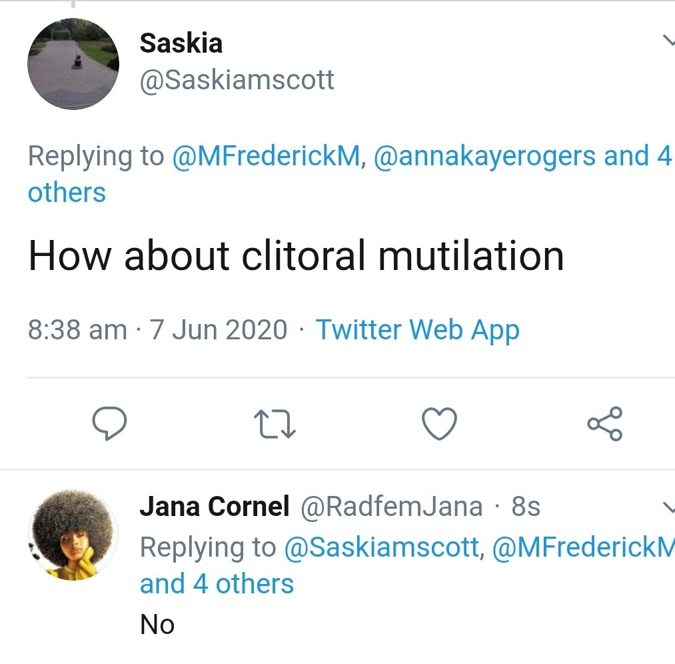This screenshot has width=675, height=664.
Task: Expand options chevron on Jana Cornel's reply
Action: point(668,507)
